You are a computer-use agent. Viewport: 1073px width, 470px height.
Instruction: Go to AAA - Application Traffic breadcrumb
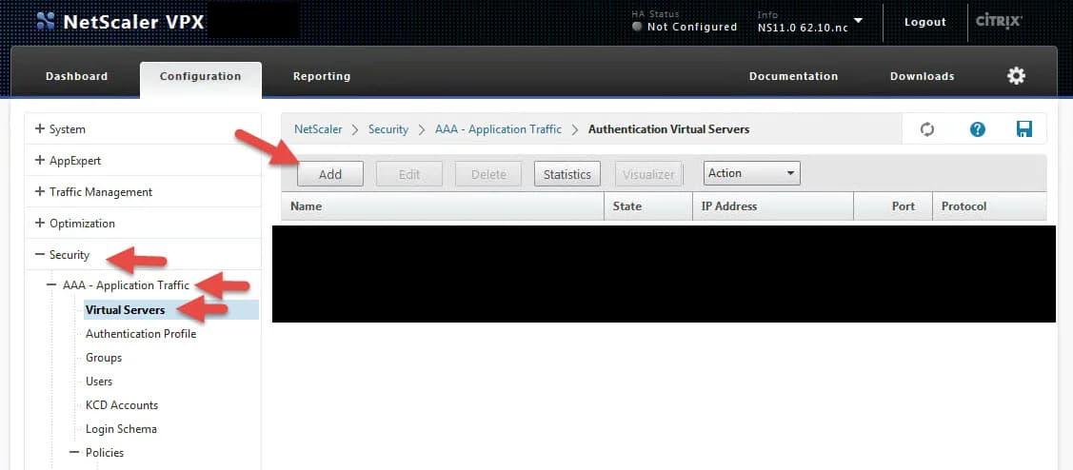point(498,128)
